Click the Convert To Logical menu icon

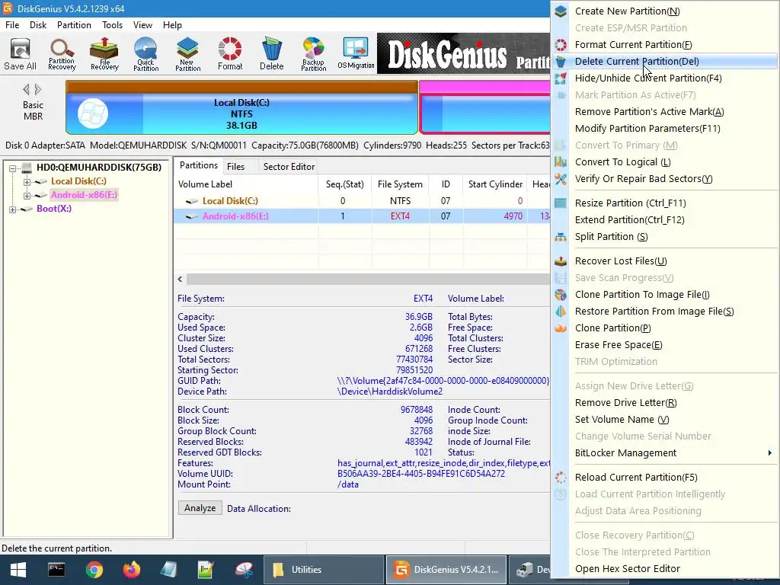pyautogui.click(x=561, y=162)
